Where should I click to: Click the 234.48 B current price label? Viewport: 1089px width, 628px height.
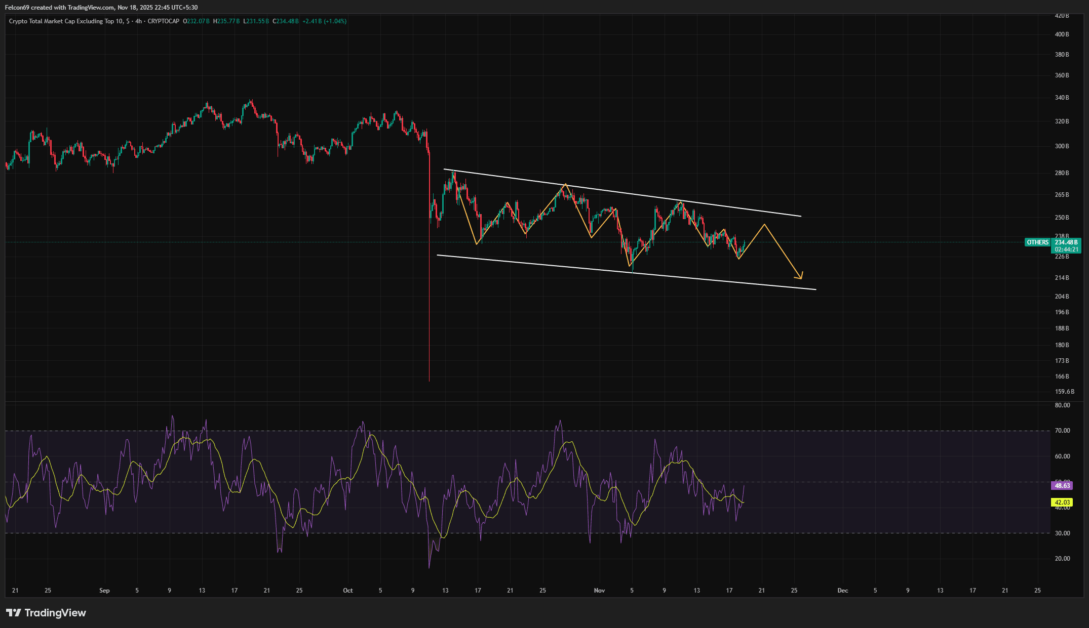point(1066,242)
